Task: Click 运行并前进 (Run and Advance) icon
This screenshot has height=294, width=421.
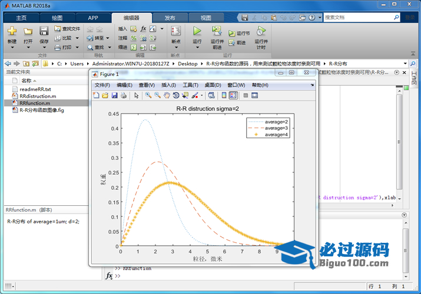Action: 217,31
